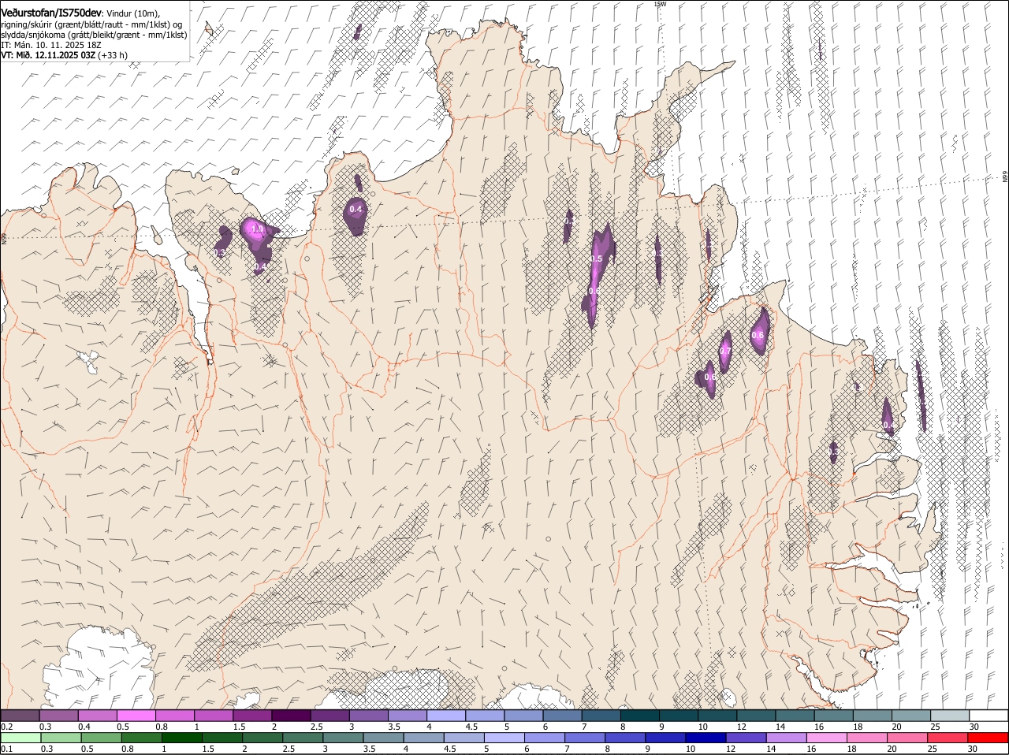Image resolution: width=1009 pixels, height=755 pixels.
Task: Click the '(+33 h)' forecast offset text
Action: [x=113, y=55]
